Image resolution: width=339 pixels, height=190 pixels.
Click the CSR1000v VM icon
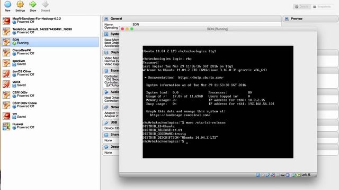pos(6,94)
